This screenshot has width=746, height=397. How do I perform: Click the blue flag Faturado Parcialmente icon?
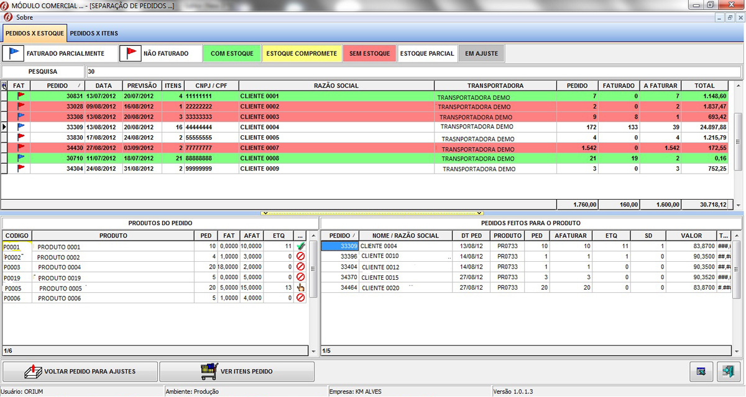(x=14, y=53)
